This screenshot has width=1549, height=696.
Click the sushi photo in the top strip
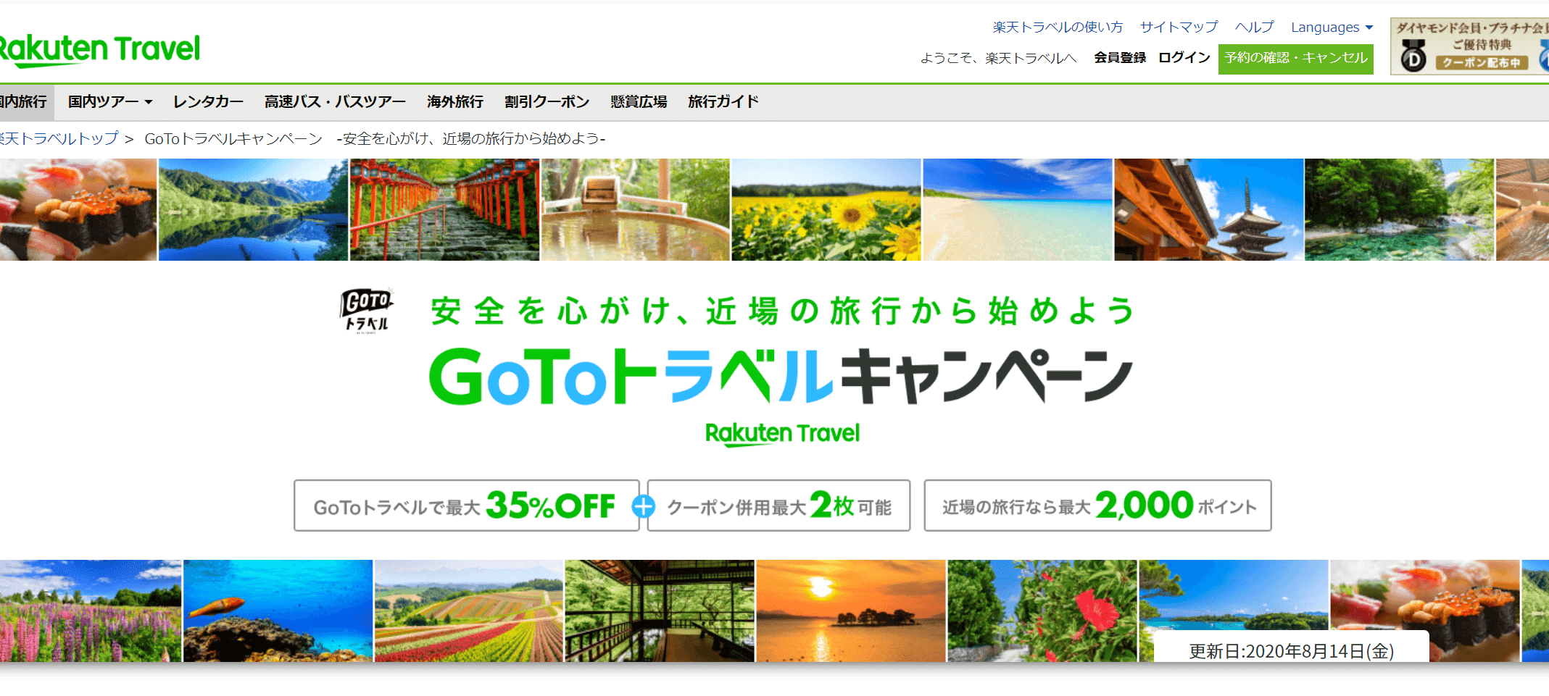(x=78, y=210)
